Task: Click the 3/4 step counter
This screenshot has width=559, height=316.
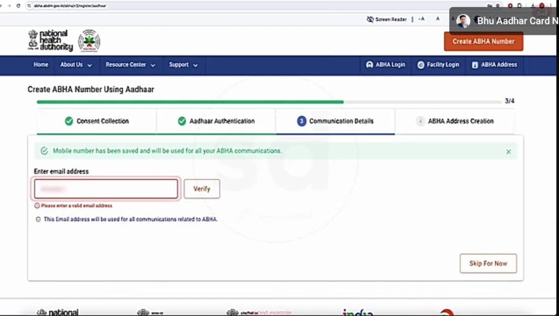Action: pos(509,101)
